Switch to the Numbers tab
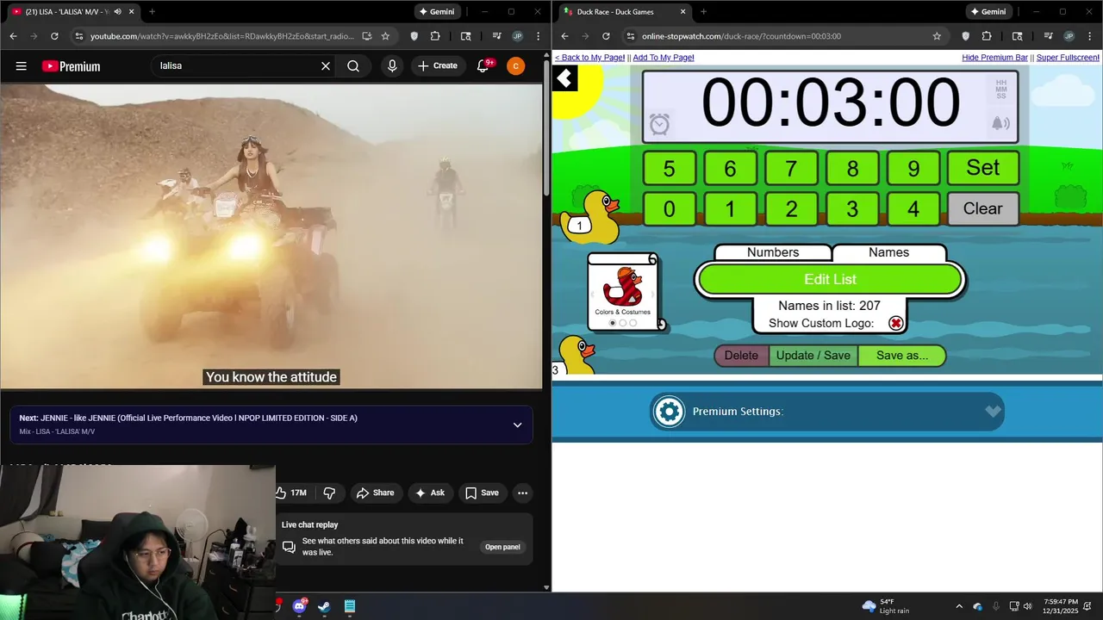The height and width of the screenshot is (620, 1103). coord(773,252)
